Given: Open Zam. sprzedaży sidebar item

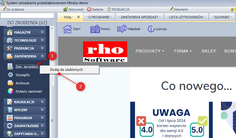Looking at the screenshot, I should point(27,67).
